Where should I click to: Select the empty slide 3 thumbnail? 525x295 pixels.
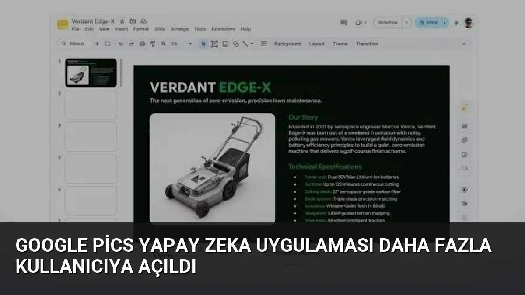(x=91, y=137)
